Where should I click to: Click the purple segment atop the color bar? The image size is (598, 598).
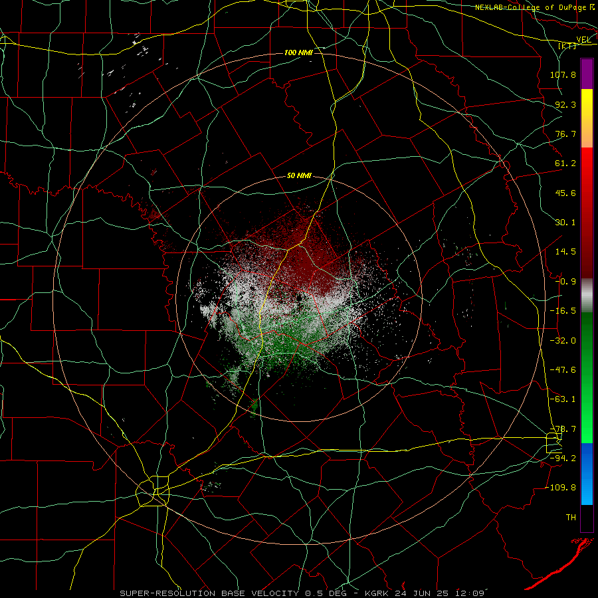(587, 74)
